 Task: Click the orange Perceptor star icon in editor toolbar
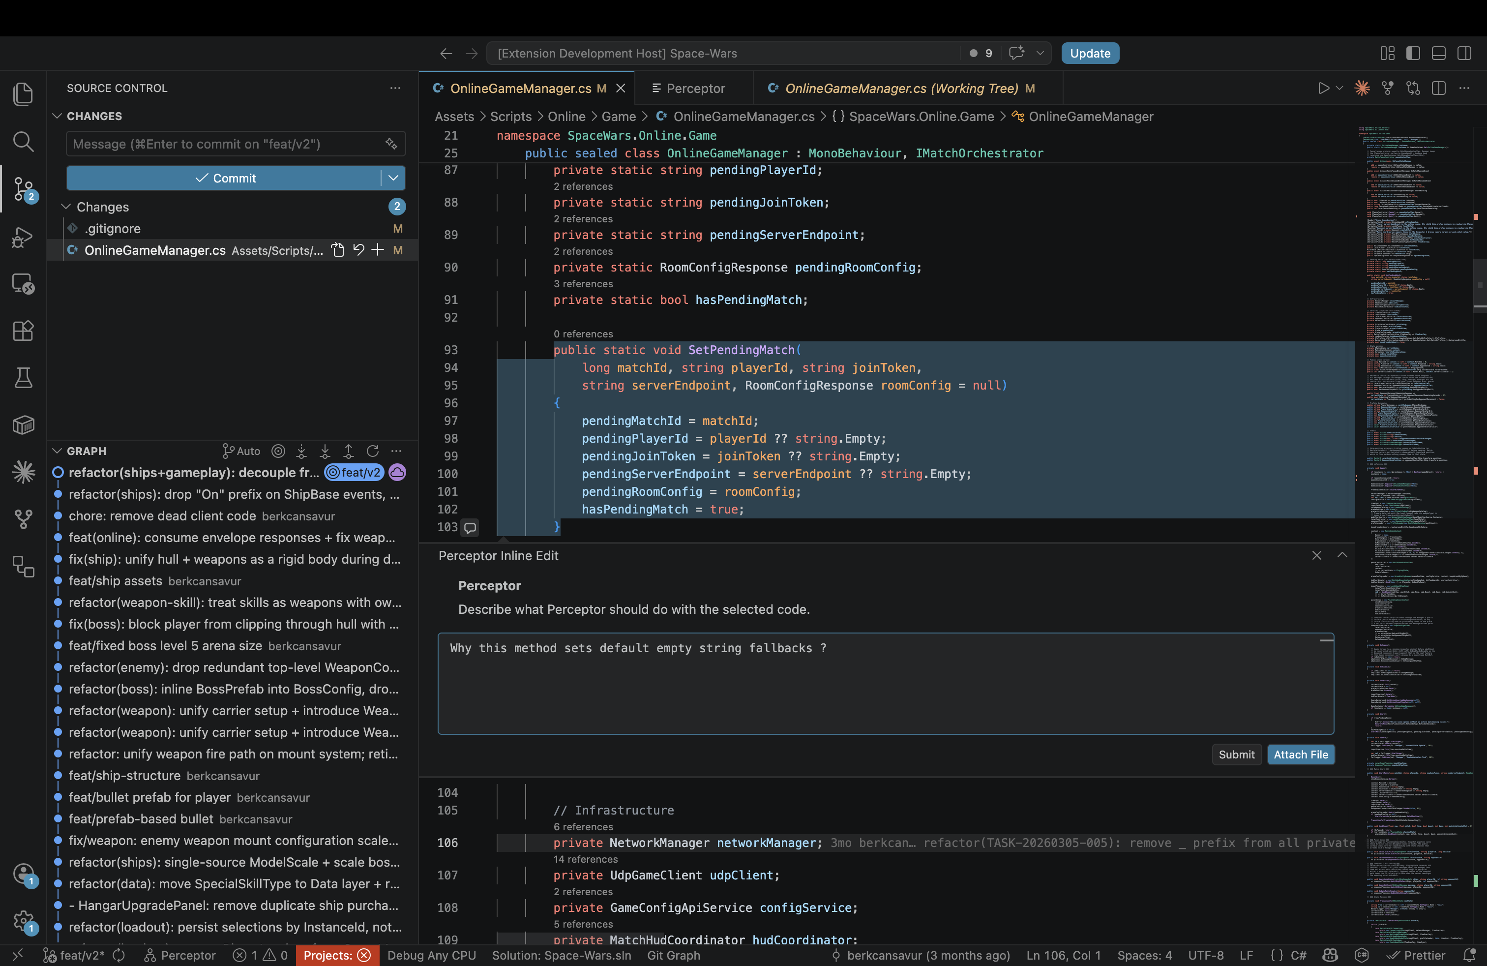click(x=1362, y=88)
